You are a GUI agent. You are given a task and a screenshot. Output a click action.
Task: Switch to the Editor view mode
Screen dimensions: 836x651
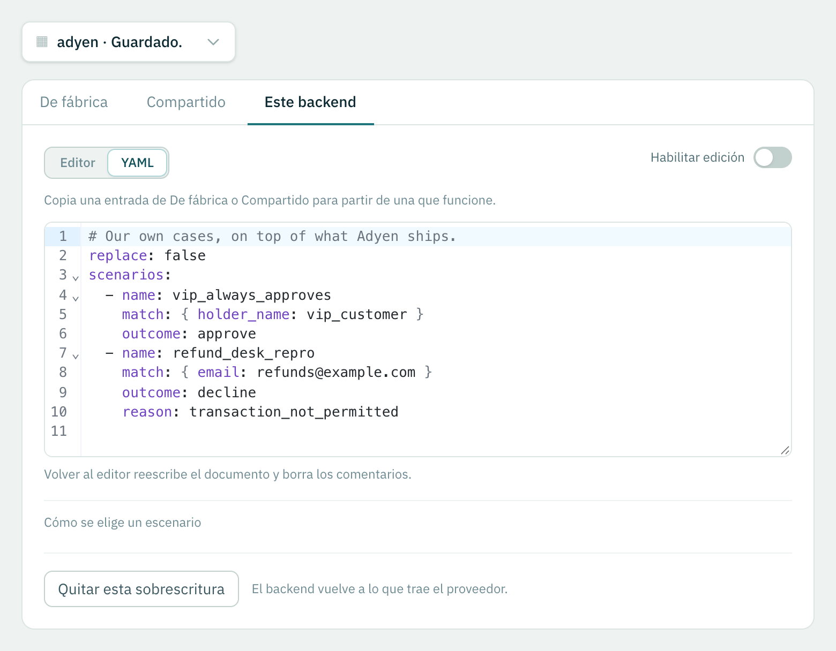coord(78,163)
